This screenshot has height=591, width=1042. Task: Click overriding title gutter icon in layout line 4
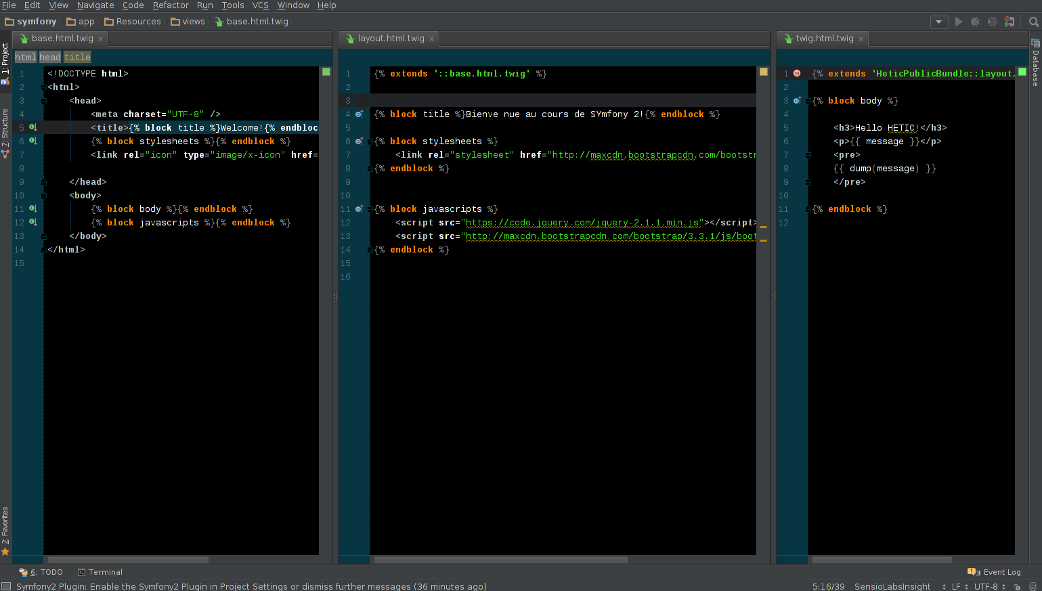(x=359, y=114)
